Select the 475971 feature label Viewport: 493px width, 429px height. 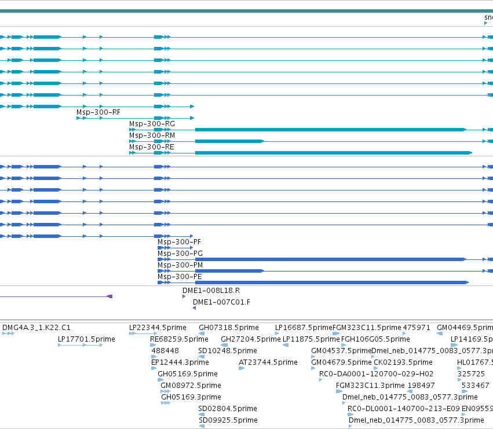click(417, 328)
